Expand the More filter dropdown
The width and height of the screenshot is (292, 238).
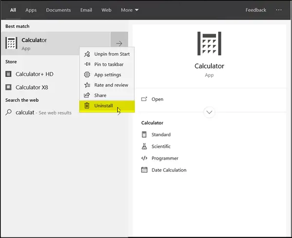(130, 10)
